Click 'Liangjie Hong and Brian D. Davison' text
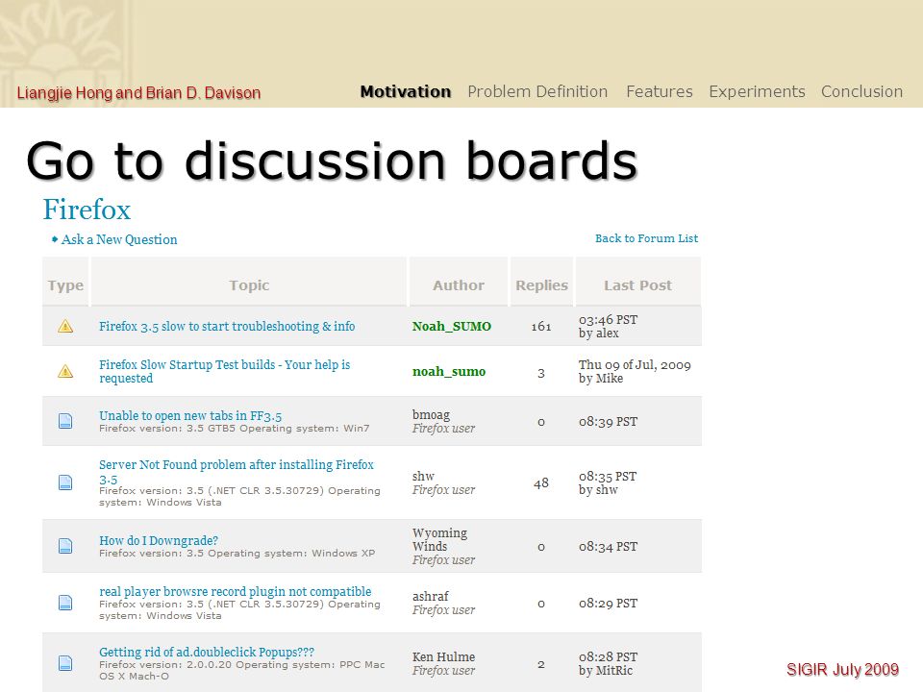Image resolution: width=923 pixels, height=692 pixels. coord(138,93)
